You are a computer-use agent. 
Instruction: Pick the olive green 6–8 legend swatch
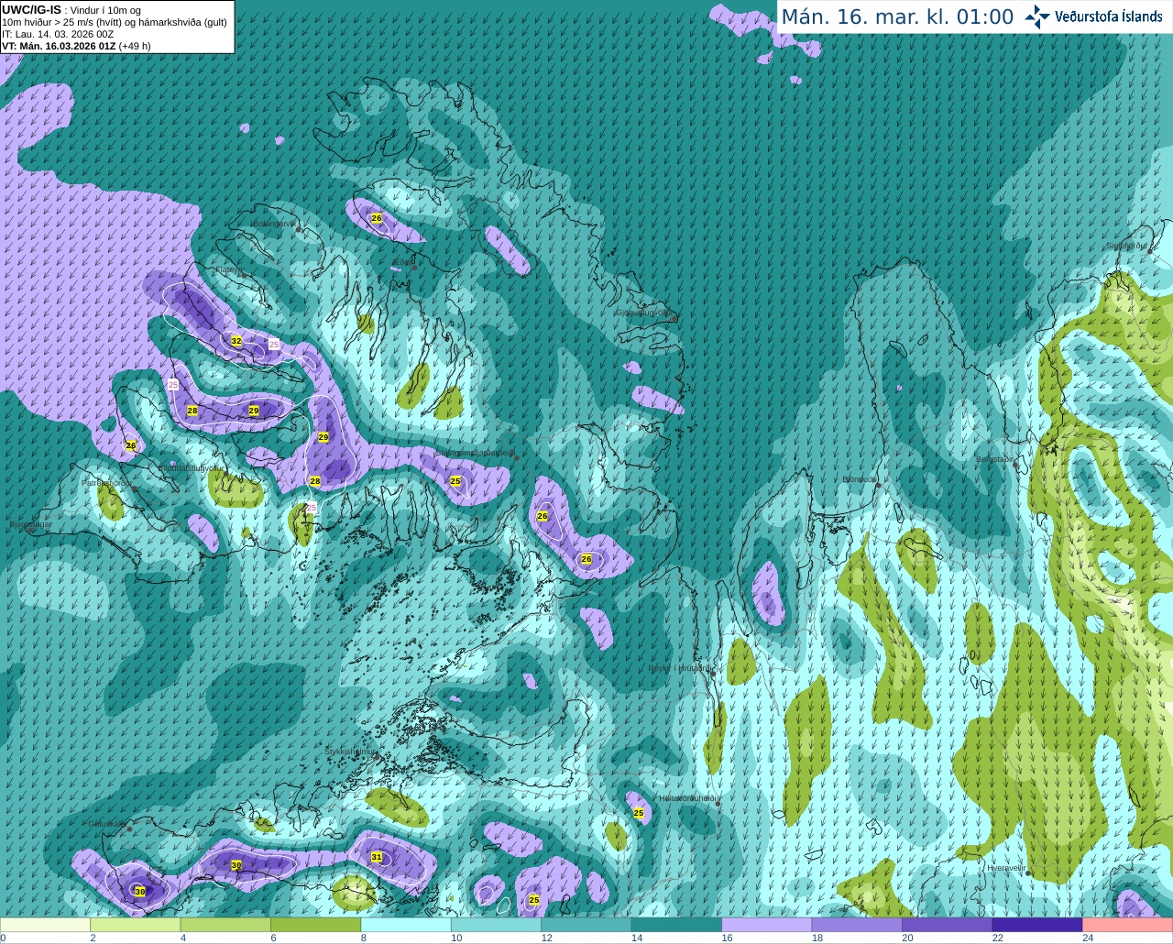pyautogui.click(x=316, y=925)
